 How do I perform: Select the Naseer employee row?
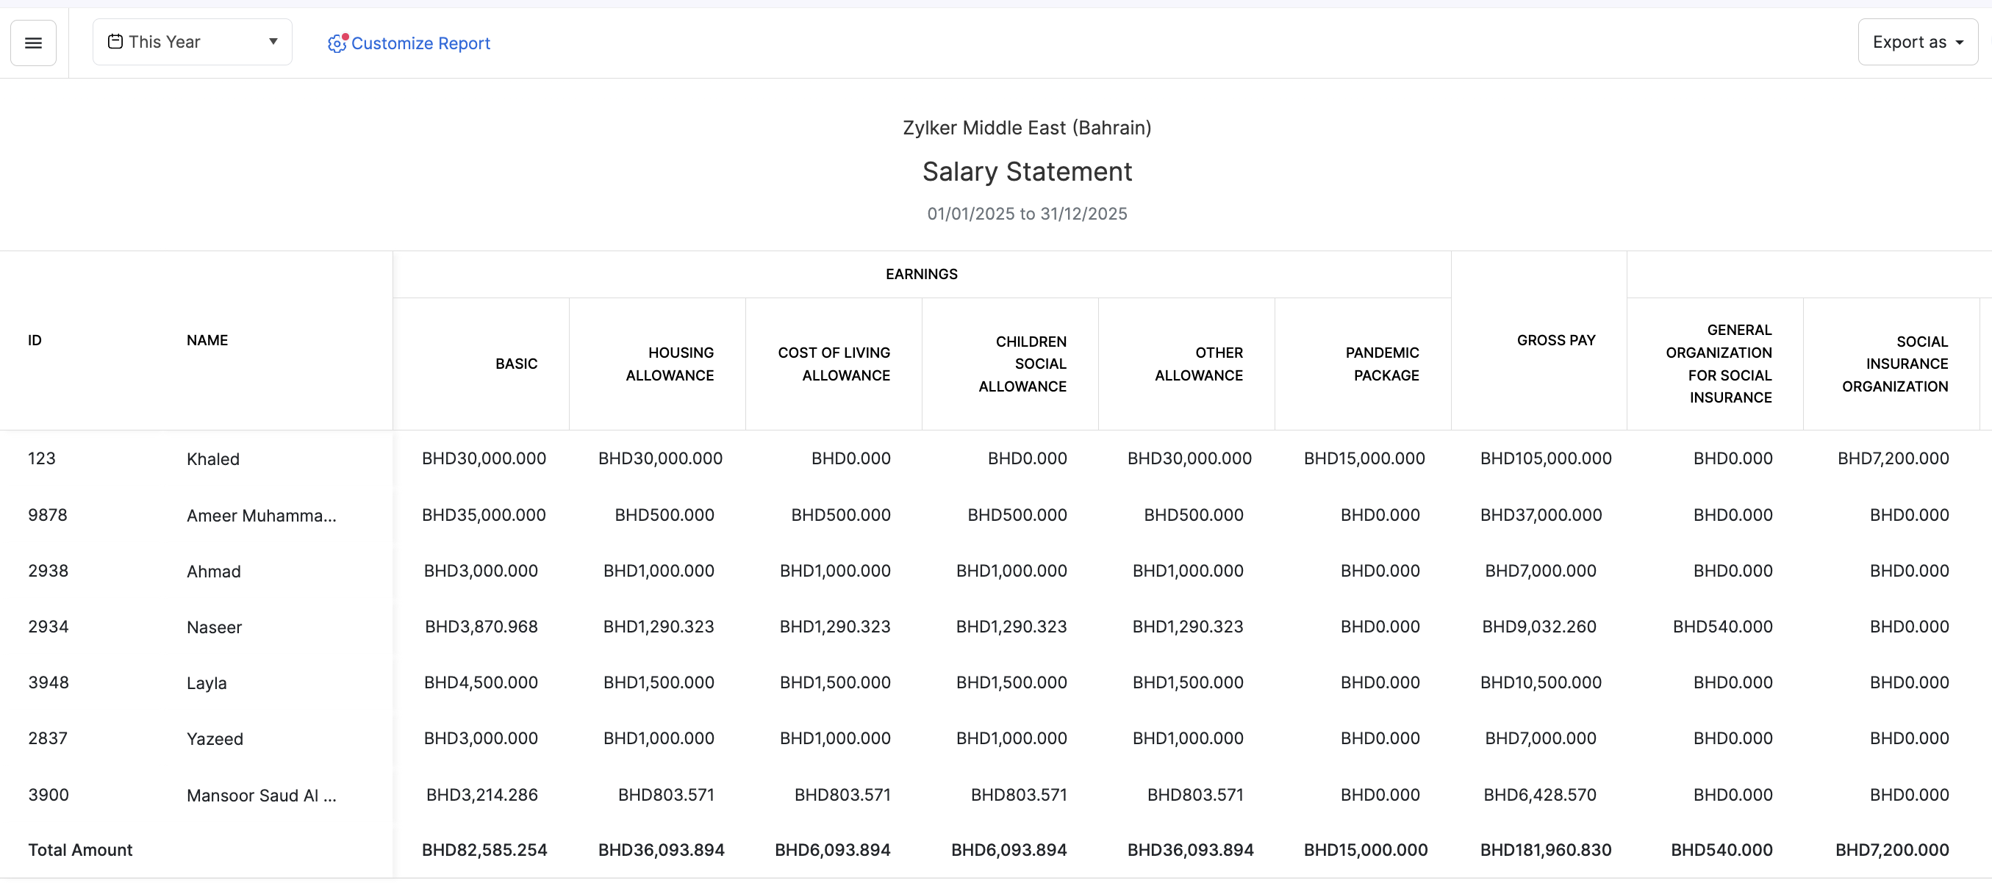click(x=214, y=627)
